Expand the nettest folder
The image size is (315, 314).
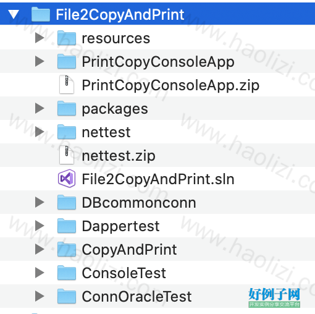[x=40, y=132]
